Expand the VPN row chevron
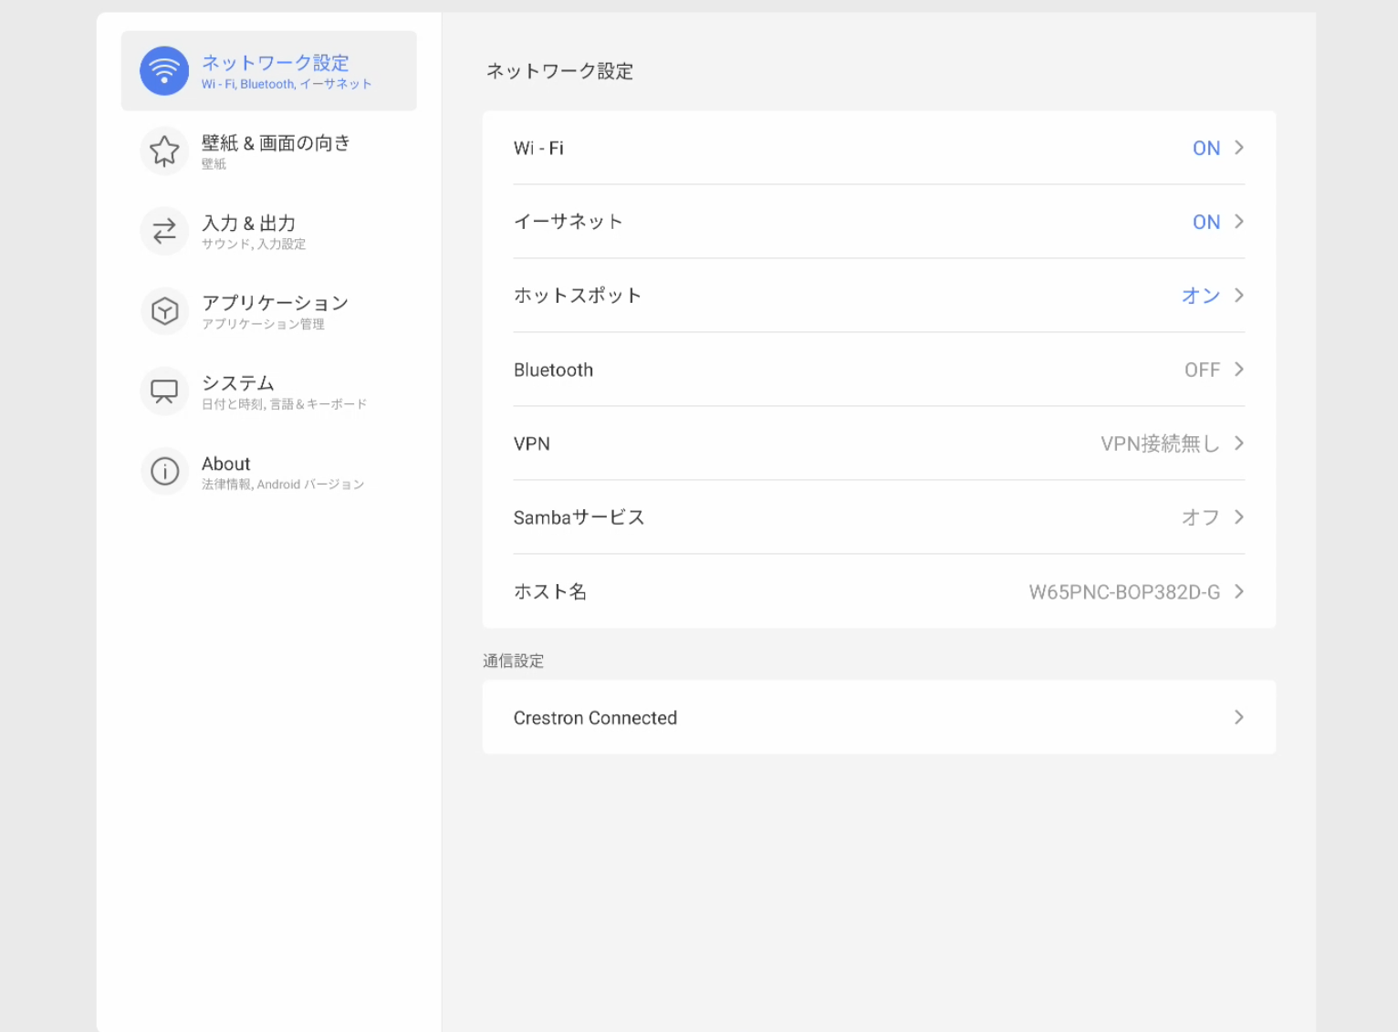The height and width of the screenshot is (1032, 1398). coord(1239,443)
